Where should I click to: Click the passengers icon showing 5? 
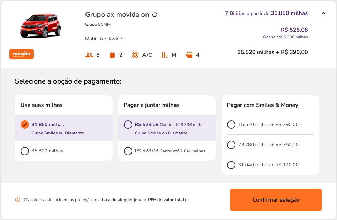[89, 55]
